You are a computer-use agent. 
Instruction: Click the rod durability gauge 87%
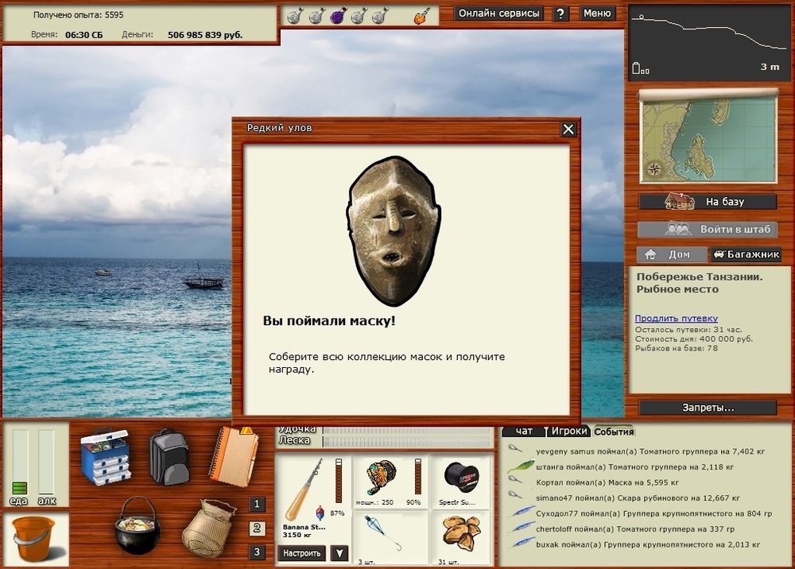pos(339,481)
